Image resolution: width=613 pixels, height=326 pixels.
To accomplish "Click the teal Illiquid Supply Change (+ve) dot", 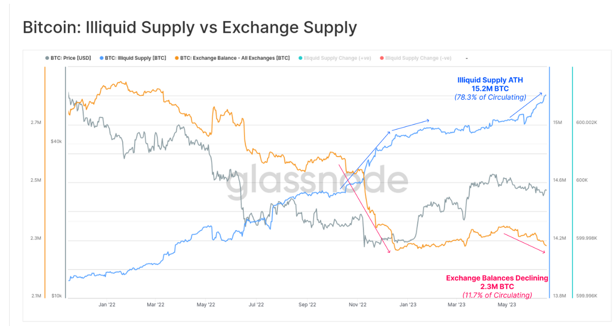I will click(300, 58).
